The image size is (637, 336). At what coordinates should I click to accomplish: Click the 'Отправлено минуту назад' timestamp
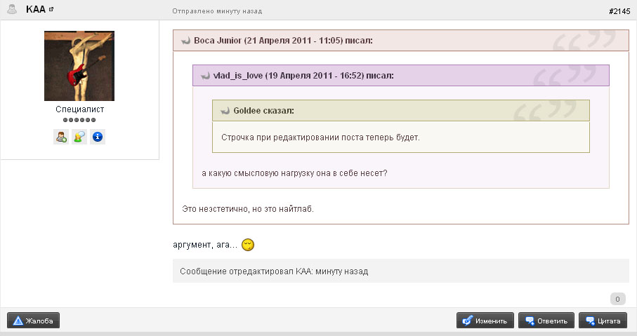(x=217, y=11)
